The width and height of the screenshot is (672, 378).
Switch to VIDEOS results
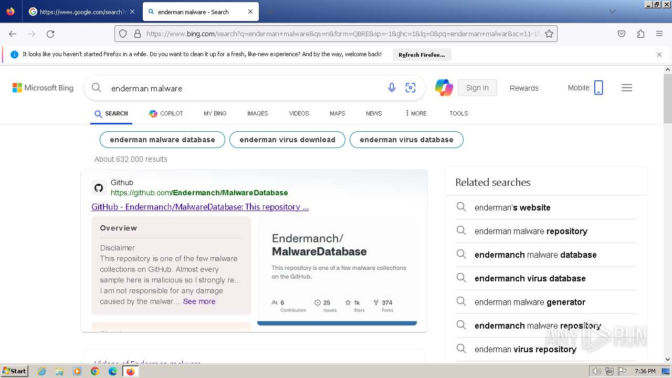(x=299, y=113)
